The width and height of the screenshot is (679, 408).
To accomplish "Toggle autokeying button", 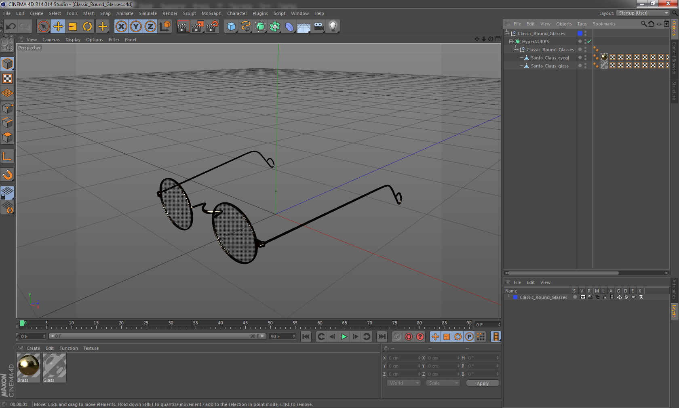I will pos(409,336).
